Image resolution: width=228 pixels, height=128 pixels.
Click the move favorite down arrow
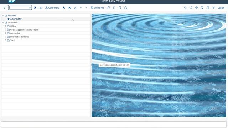[x=81, y=7]
